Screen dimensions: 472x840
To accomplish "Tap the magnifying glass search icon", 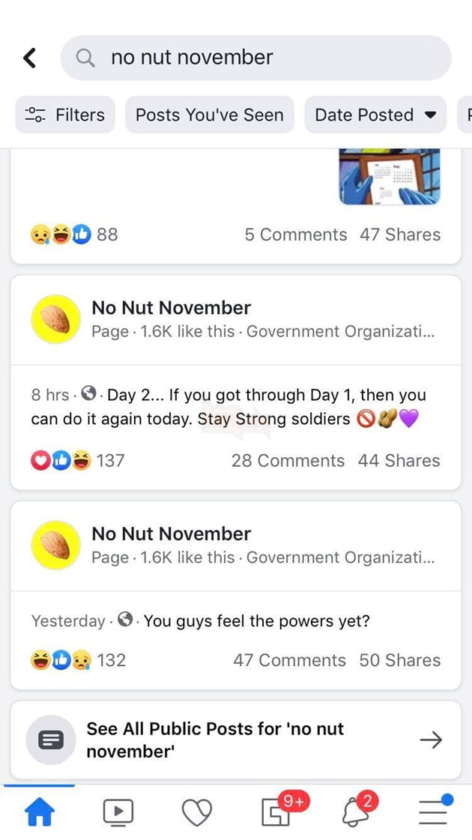I will 85,57.
